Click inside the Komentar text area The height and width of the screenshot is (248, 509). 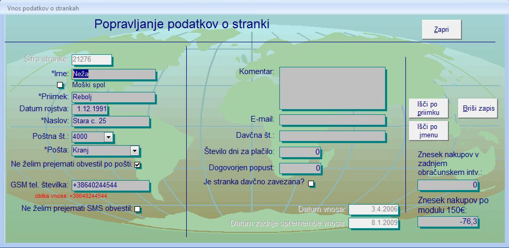(332, 87)
